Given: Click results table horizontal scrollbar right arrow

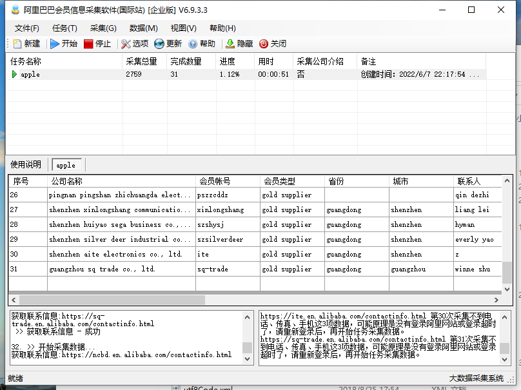Looking at the screenshot, I should click(496, 300).
